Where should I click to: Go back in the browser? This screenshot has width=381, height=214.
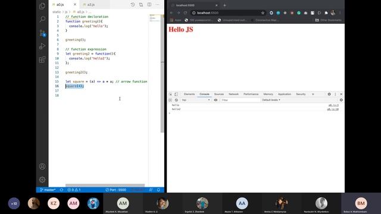(x=171, y=13)
